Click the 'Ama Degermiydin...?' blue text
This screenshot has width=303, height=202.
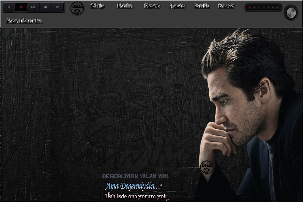[x=134, y=186]
